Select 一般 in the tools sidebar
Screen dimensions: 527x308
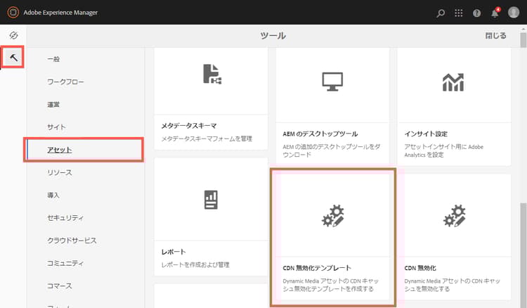pyautogui.click(x=53, y=59)
